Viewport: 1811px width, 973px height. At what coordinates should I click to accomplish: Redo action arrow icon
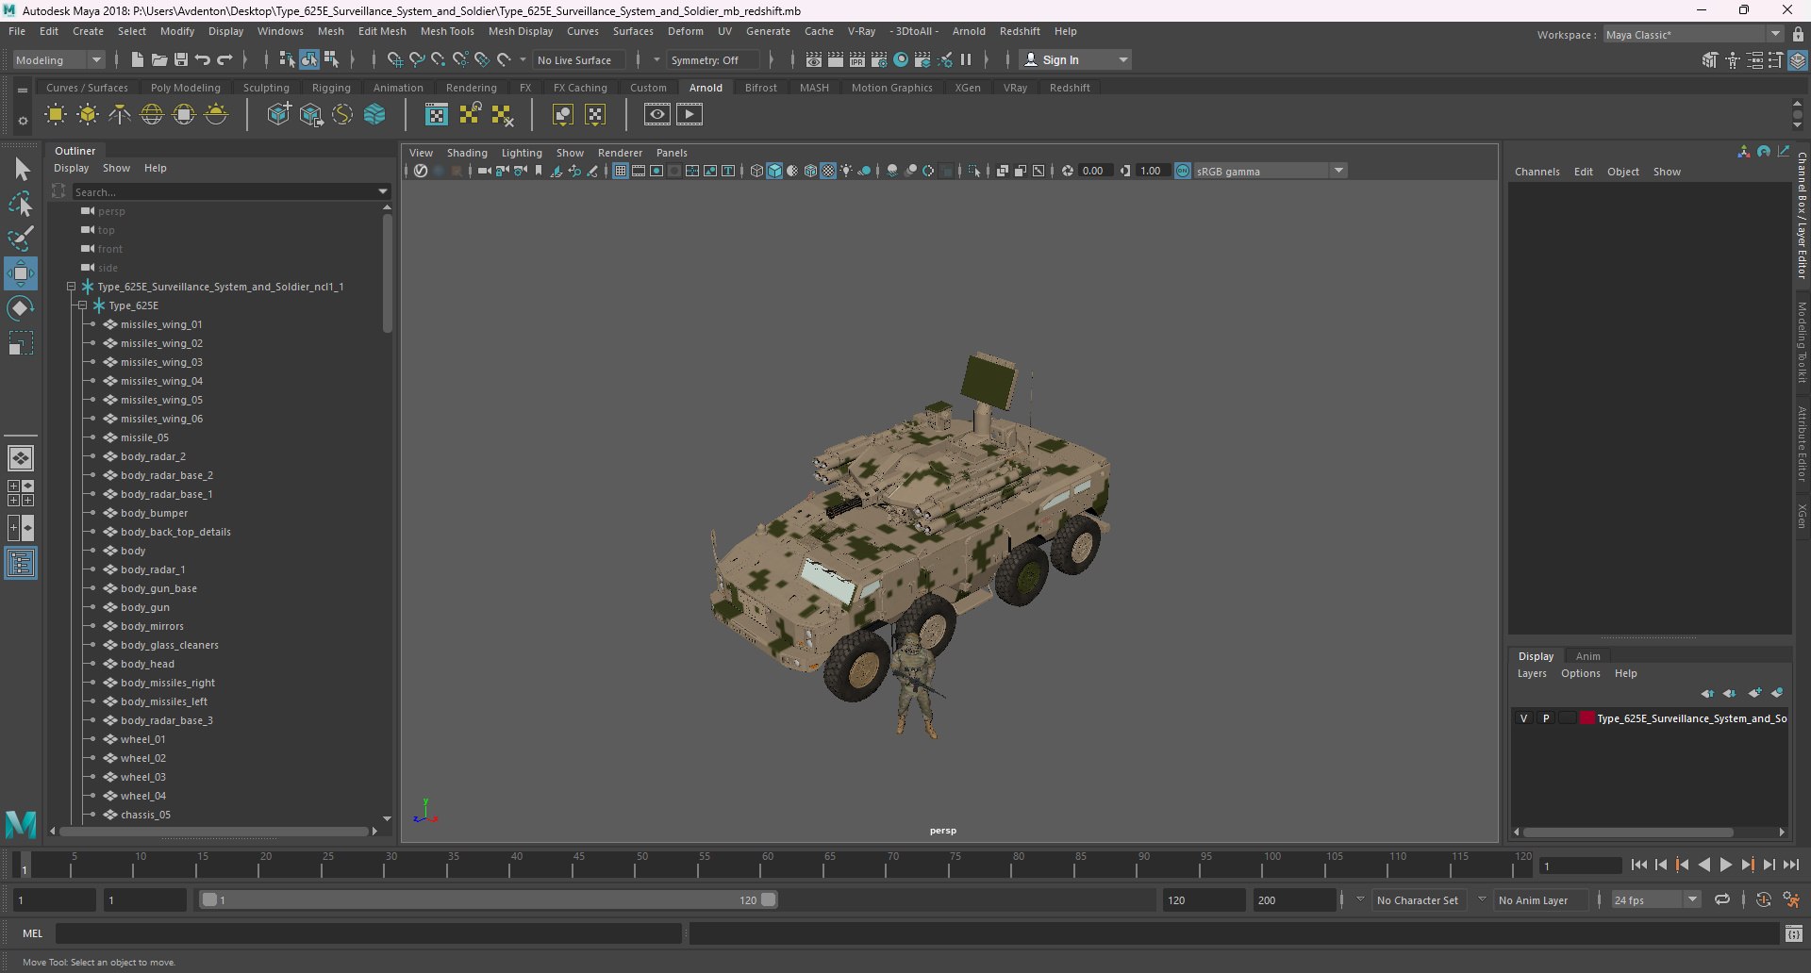224,59
